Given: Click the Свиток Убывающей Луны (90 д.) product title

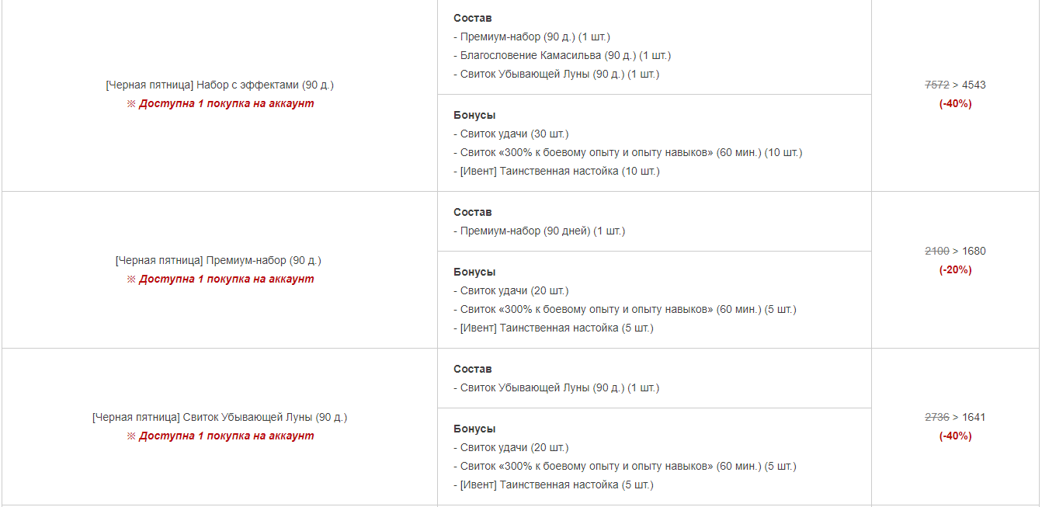Looking at the screenshot, I should (x=220, y=417).
